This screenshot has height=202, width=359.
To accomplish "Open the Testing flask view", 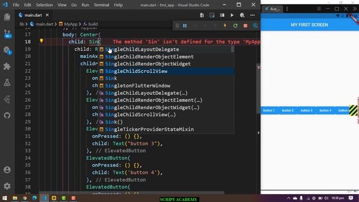I will [x=7, y=82].
